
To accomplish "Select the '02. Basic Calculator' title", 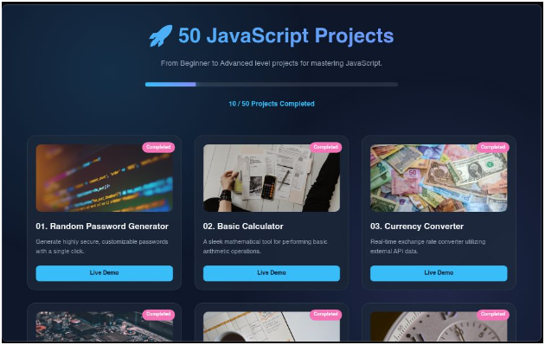I will 243,227.
